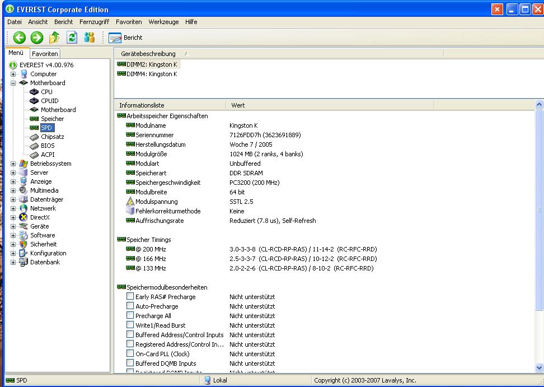Toggle the Buffered DQMB Inputs checkbox
Viewport: 544px width, 387px height.
point(130,363)
